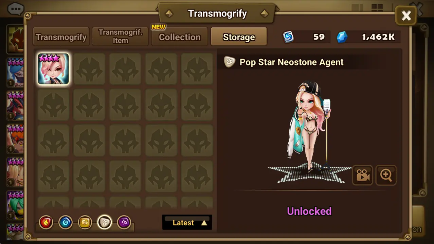Tap the shapeshifting stone currency icon

288,37
